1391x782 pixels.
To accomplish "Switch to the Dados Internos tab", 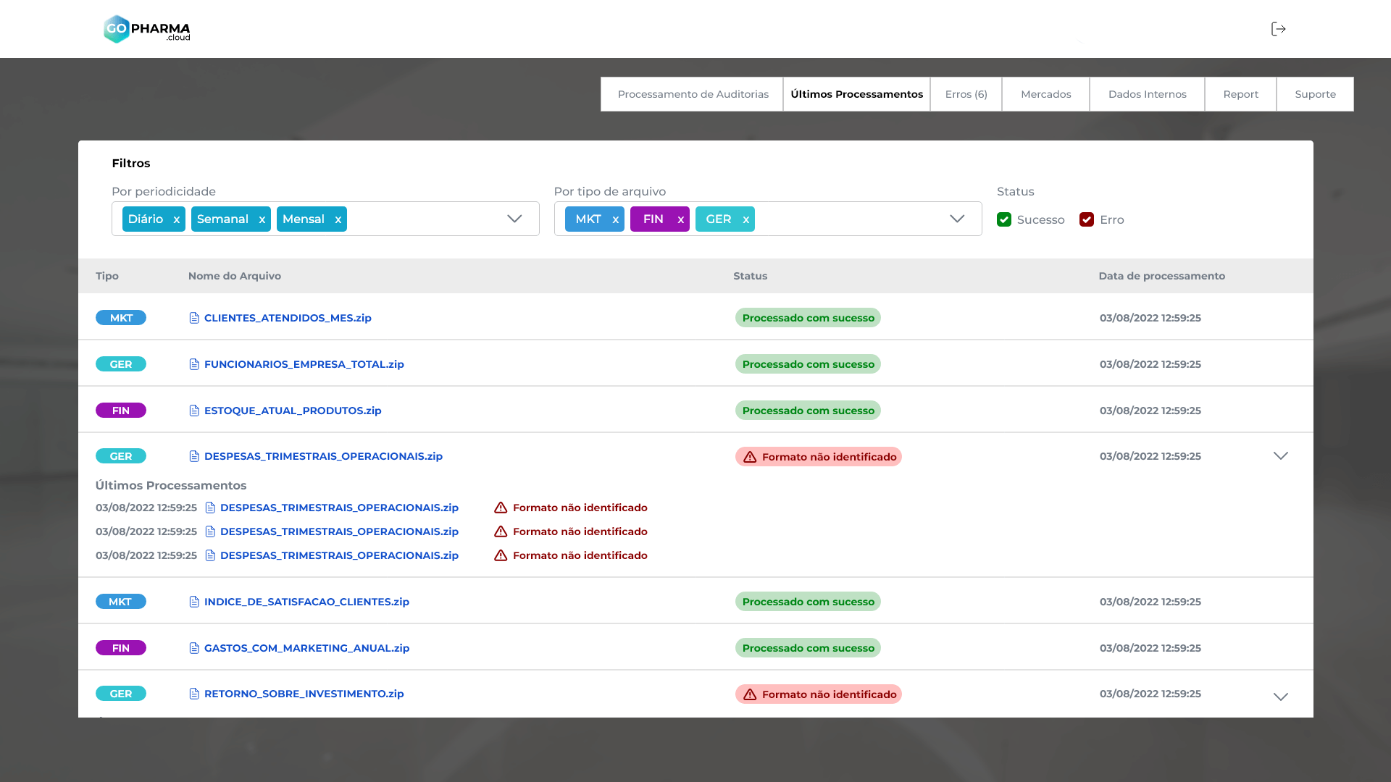I will click(1148, 94).
